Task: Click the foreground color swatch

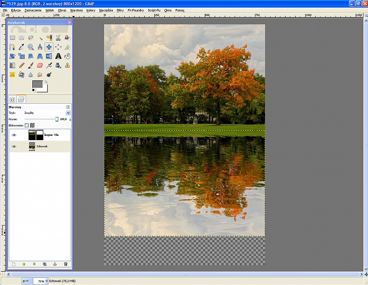Action: [37, 84]
